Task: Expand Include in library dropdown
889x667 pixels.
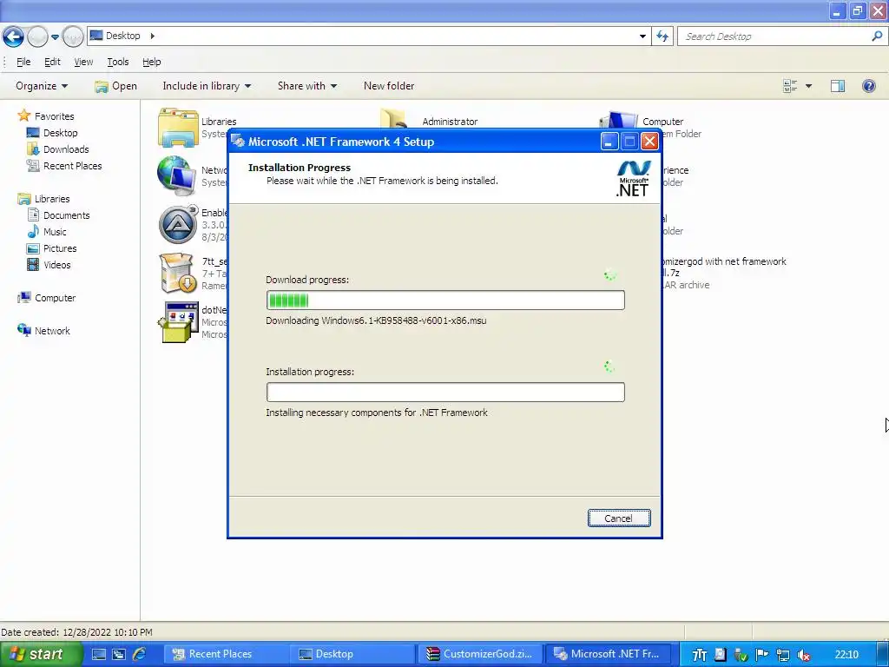Action: 207,86
